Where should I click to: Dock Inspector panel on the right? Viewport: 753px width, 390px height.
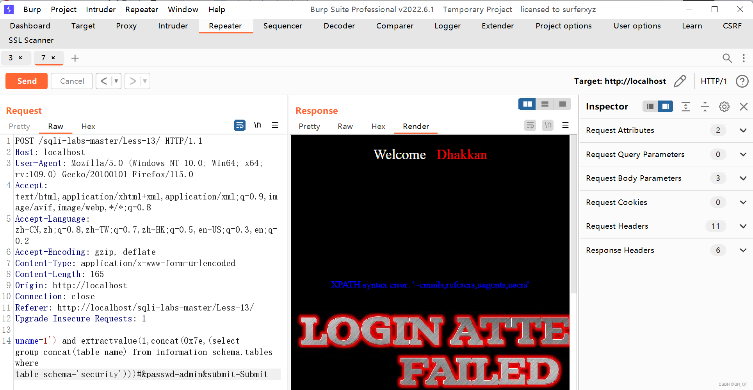666,106
